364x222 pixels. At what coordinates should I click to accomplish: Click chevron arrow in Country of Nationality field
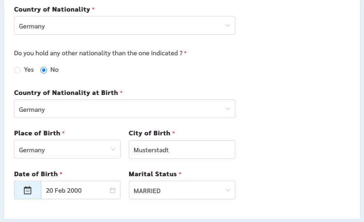tap(228, 26)
